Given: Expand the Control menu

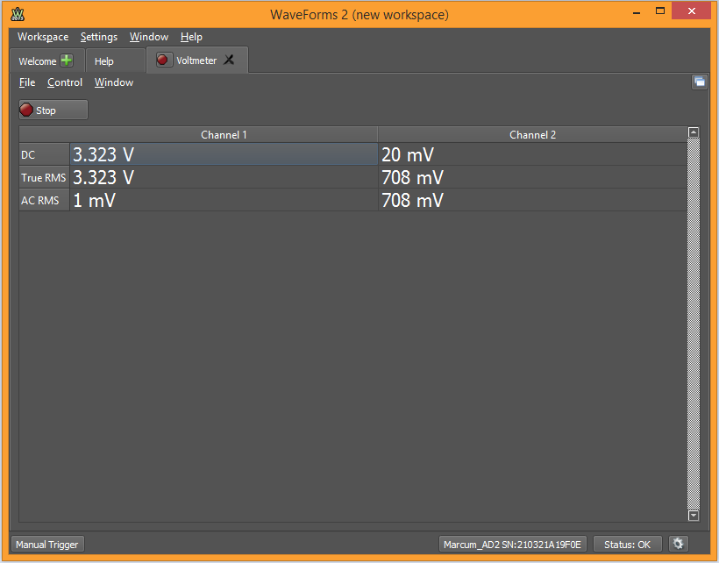Looking at the screenshot, I should (x=65, y=82).
